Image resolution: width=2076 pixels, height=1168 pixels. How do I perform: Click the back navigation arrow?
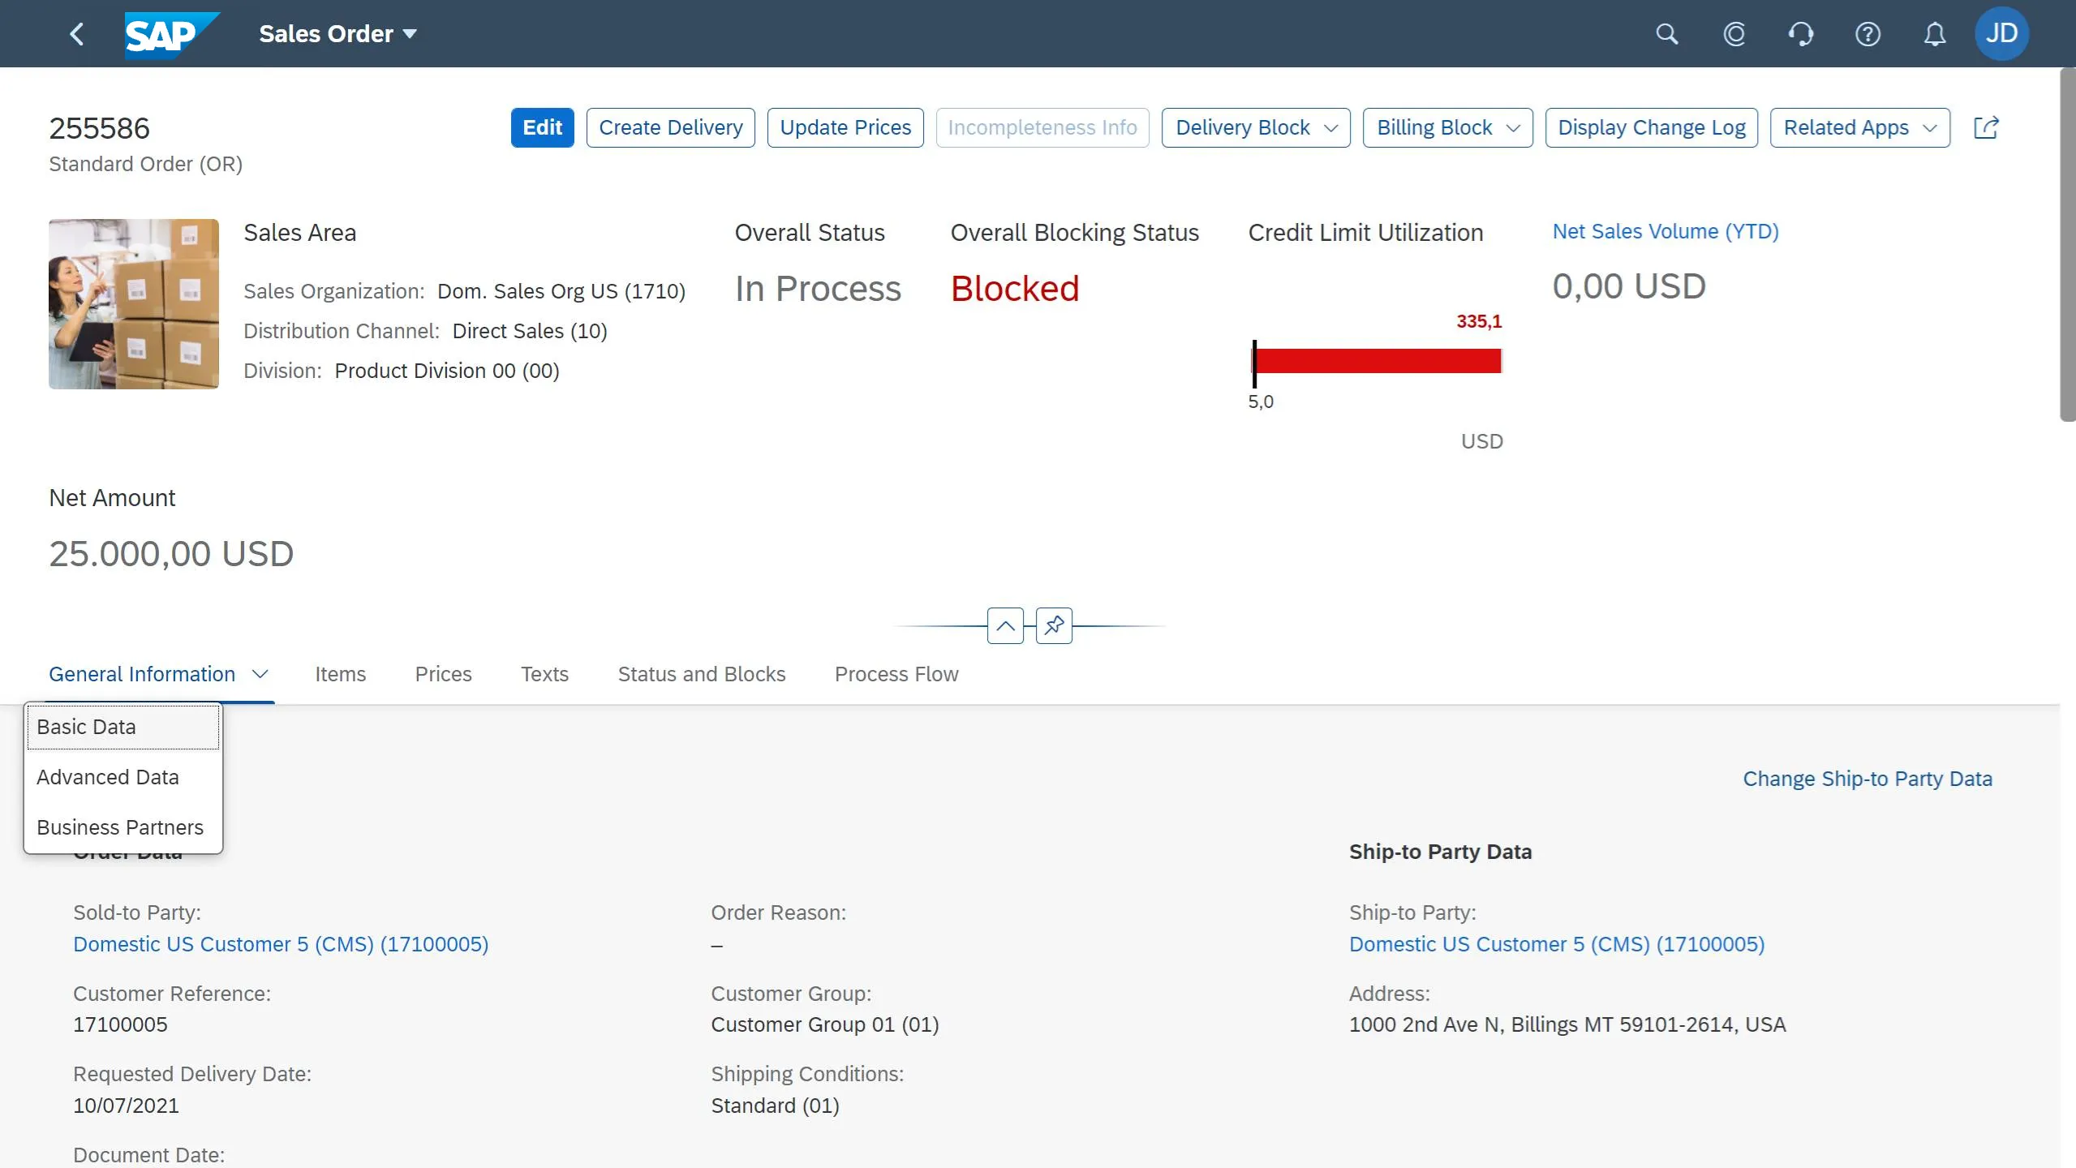[x=77, y=33]
